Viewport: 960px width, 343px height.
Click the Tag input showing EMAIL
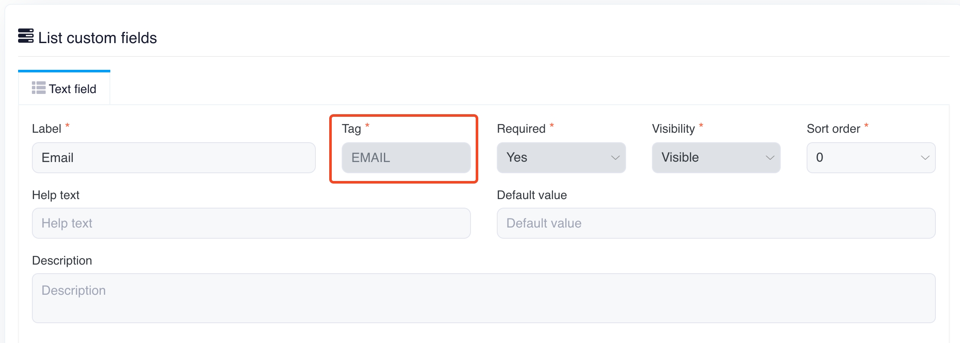pos(406,158)
